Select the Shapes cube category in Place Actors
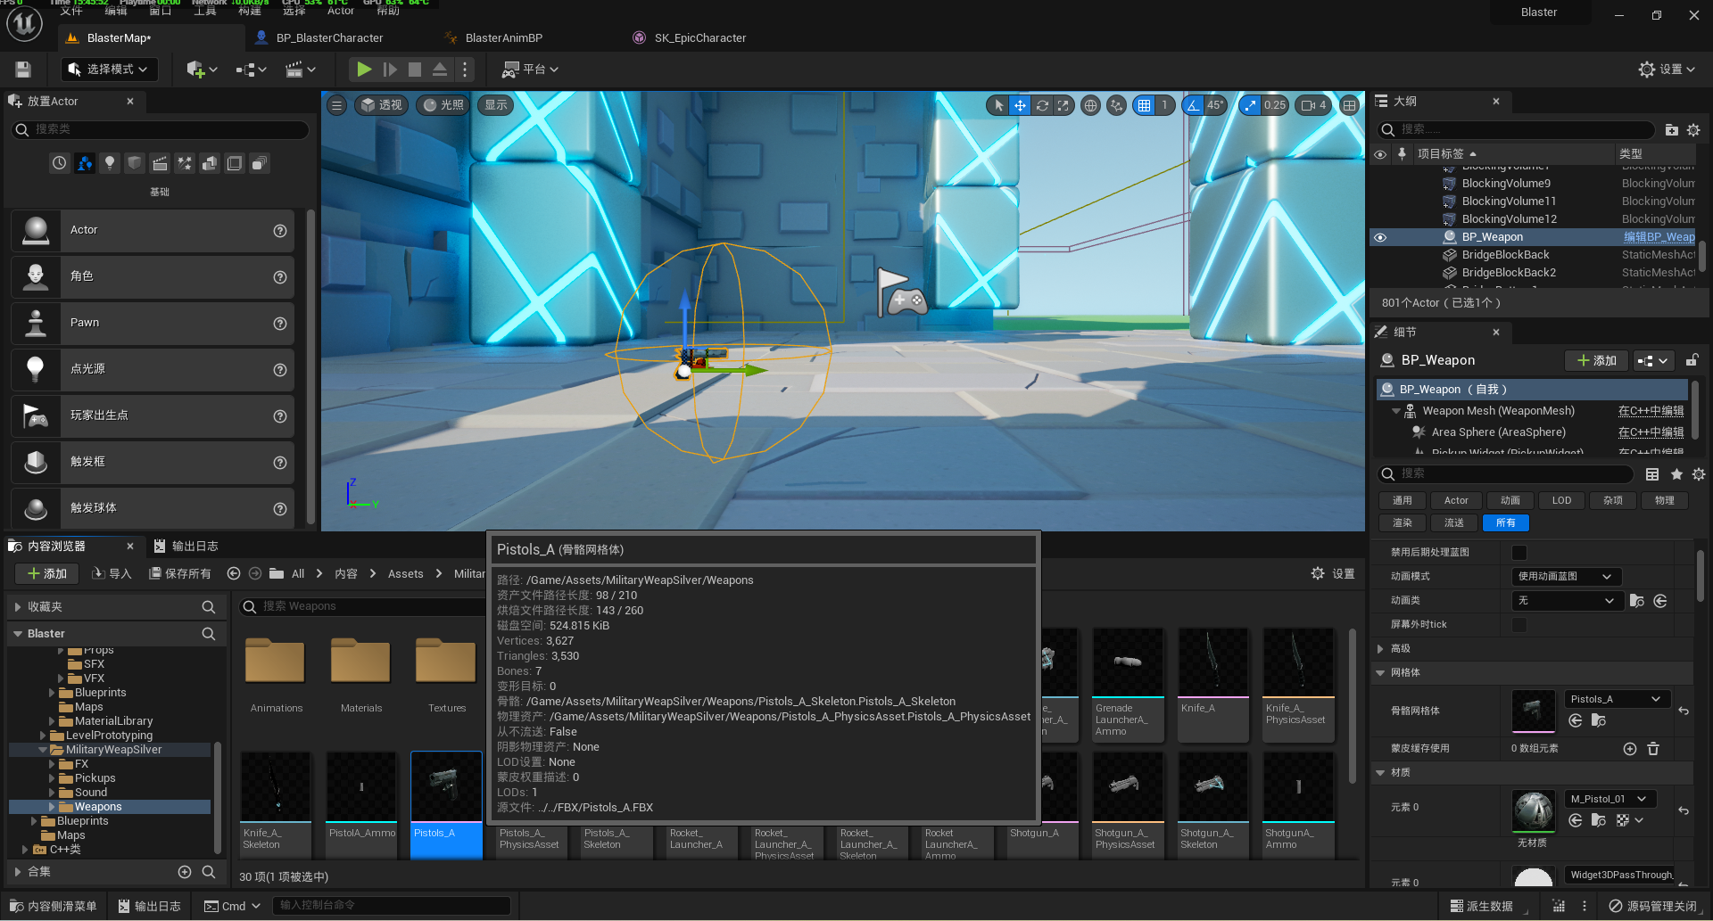Viewport: 1713px width, 921px height. coord(135,163)
